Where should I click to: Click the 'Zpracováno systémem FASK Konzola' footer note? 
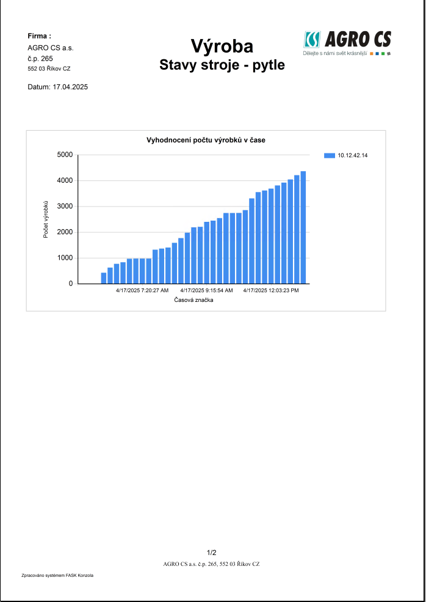57,576
